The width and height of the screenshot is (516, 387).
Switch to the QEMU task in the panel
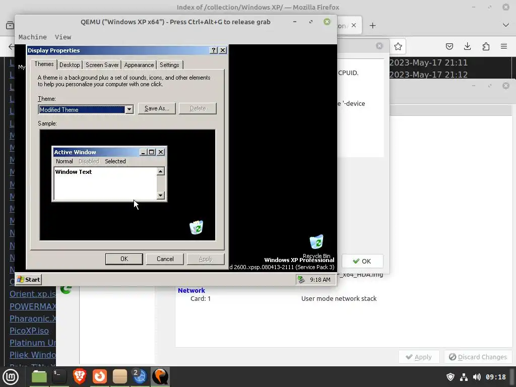point(160,377)
